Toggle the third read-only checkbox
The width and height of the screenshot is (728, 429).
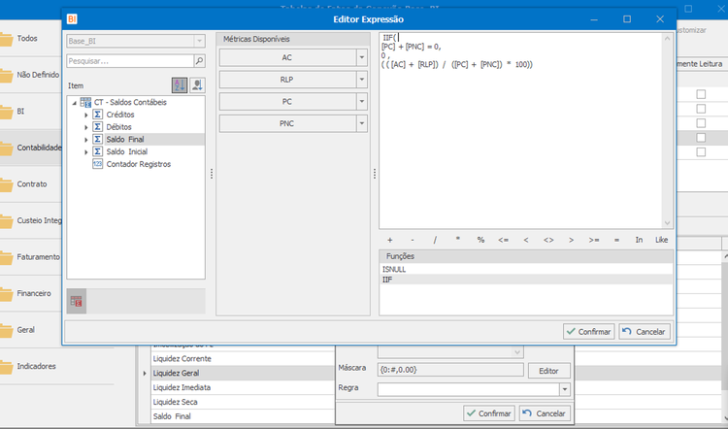[x=701, y=123]
